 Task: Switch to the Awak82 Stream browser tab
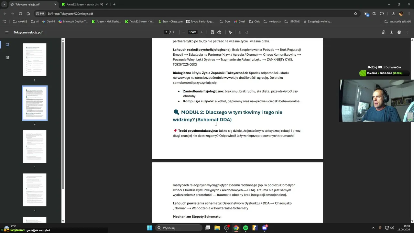tap(84, 5)
